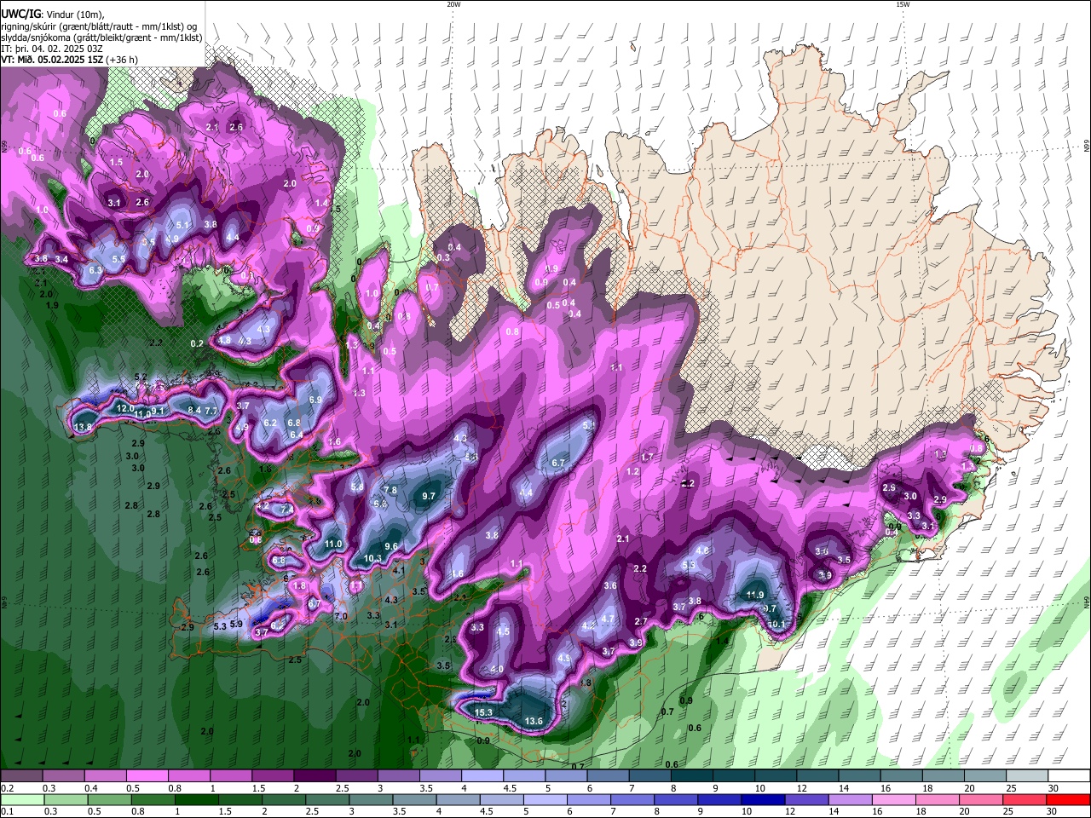Click the '15W' longitude label
This screenshot has height=818, width=1091.
click(x=903, y=4)
